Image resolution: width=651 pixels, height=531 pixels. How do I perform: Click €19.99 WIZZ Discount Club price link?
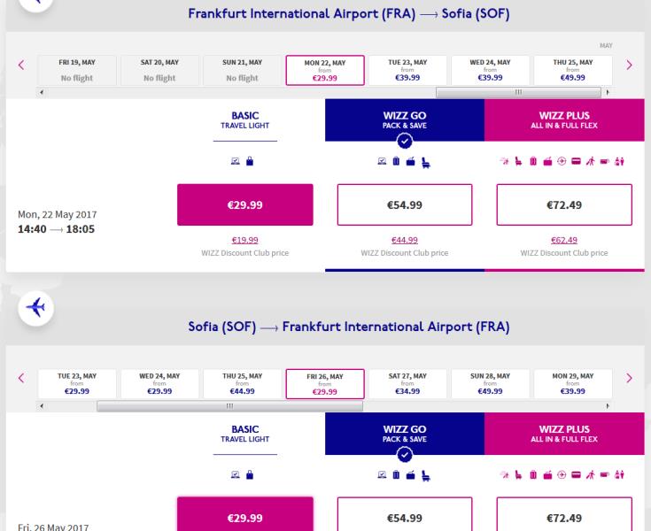click(245, 240)
